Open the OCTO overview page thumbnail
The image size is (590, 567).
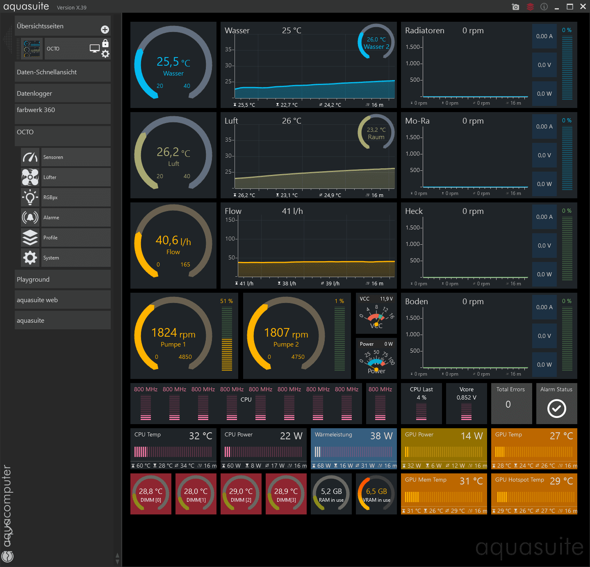click(32, 49)
